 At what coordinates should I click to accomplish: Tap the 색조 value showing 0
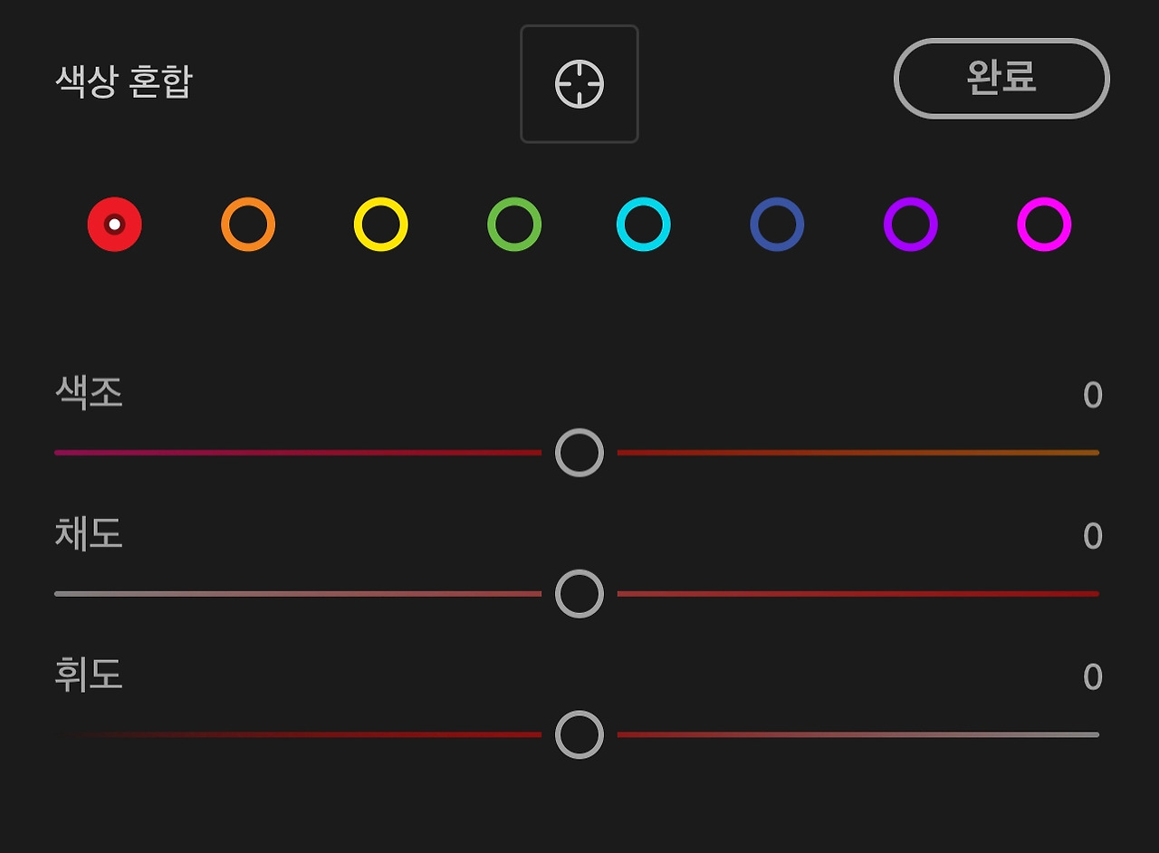point(1093,396)
